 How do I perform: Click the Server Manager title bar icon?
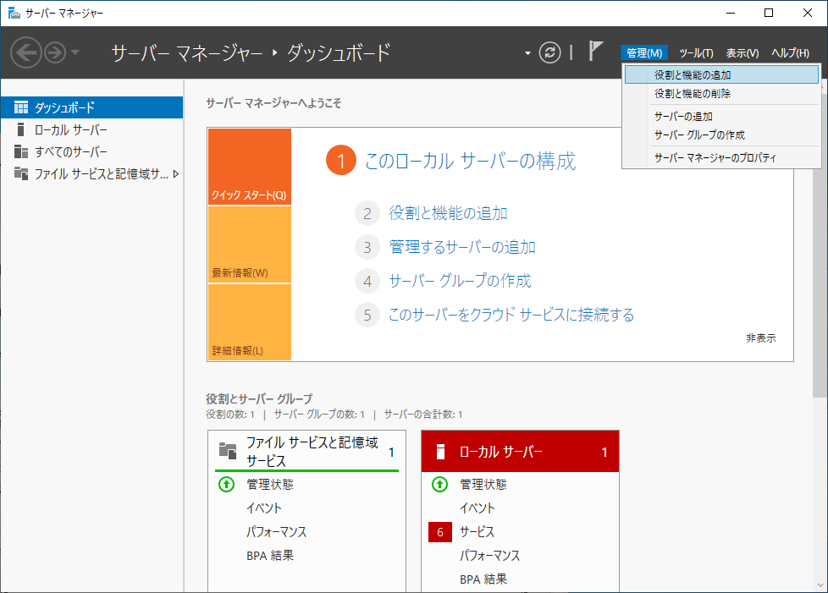pos(14,13)
